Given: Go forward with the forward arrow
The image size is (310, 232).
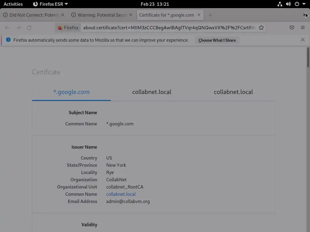Looking at the screenshot, I should click(18, 27).
